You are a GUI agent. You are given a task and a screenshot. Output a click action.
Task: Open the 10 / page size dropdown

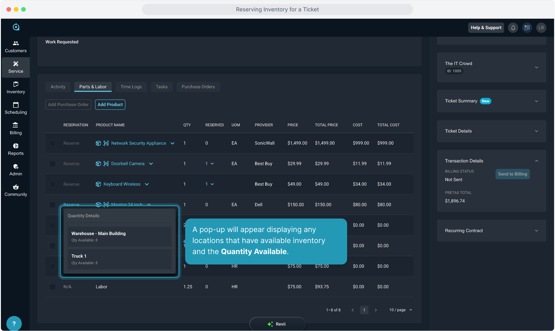pos(400,310)
